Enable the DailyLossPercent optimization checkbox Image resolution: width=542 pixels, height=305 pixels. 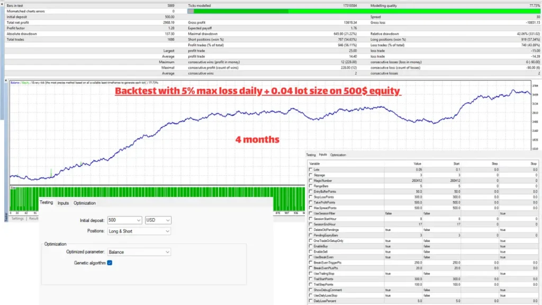(x=311, y=301)
